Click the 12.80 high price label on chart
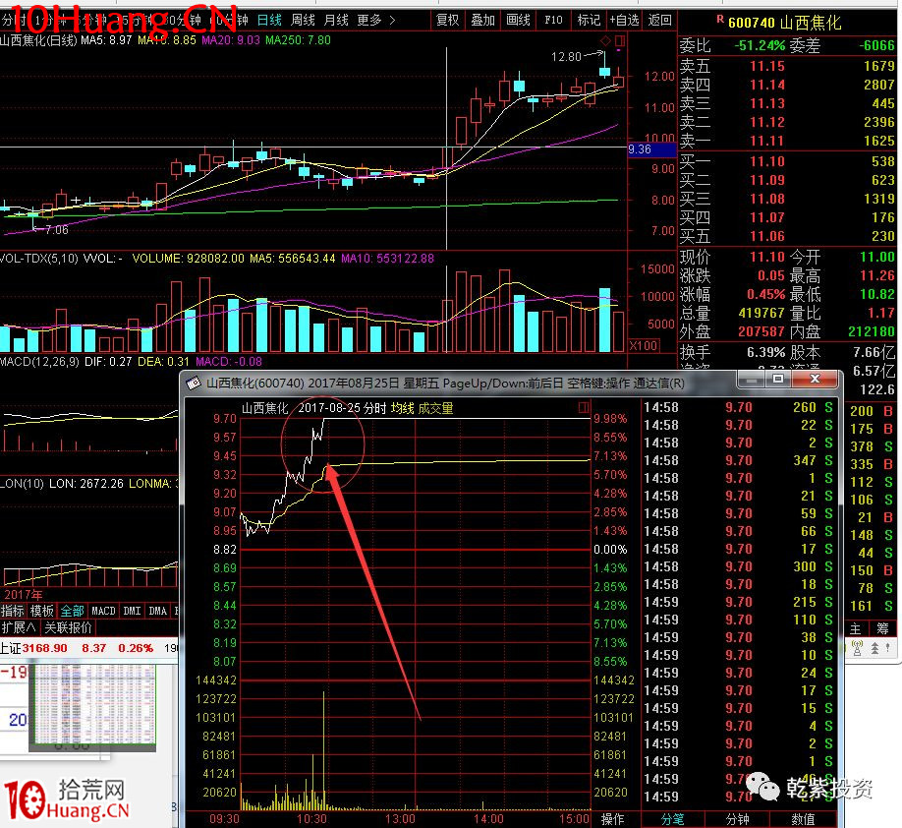This screenshot has height=828, width=902. point(566,56)
